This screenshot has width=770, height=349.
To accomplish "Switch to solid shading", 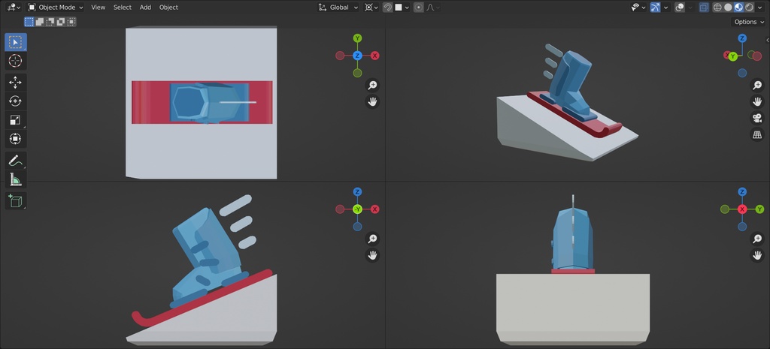I will [x=728, y=8].
